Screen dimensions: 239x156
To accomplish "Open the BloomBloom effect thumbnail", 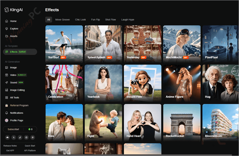I will [x=221, y=123].
